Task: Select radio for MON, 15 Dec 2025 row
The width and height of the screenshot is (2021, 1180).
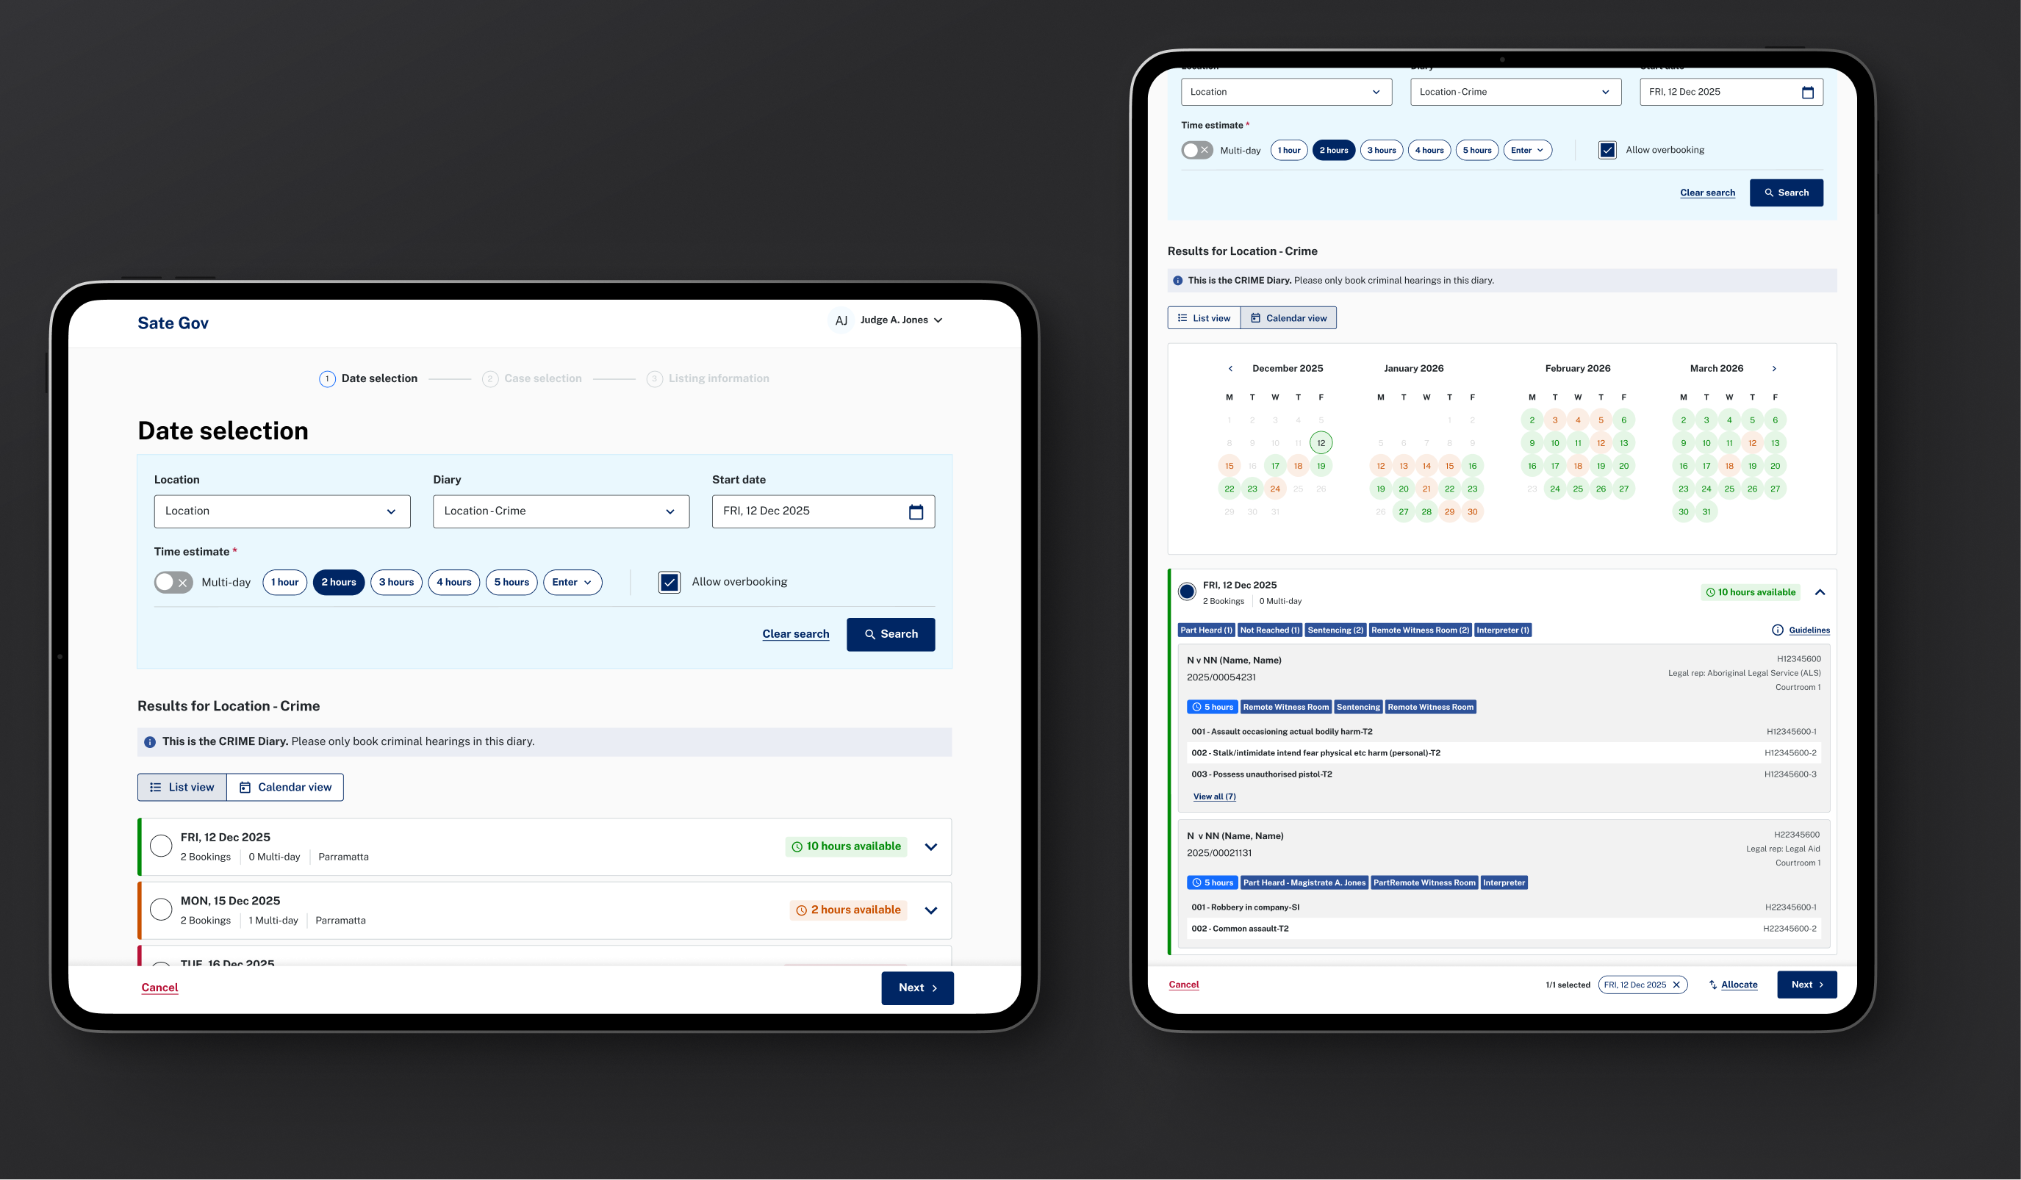Action: (x=161, y=909)
